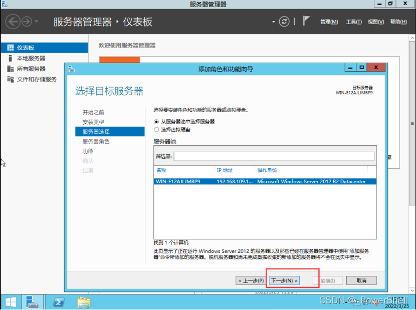Click the wizard title bar icon
This screenshot has height=310, width=416.
(x=71, y=69)
